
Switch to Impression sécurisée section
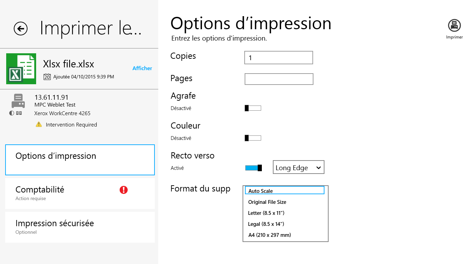point(80,227)
